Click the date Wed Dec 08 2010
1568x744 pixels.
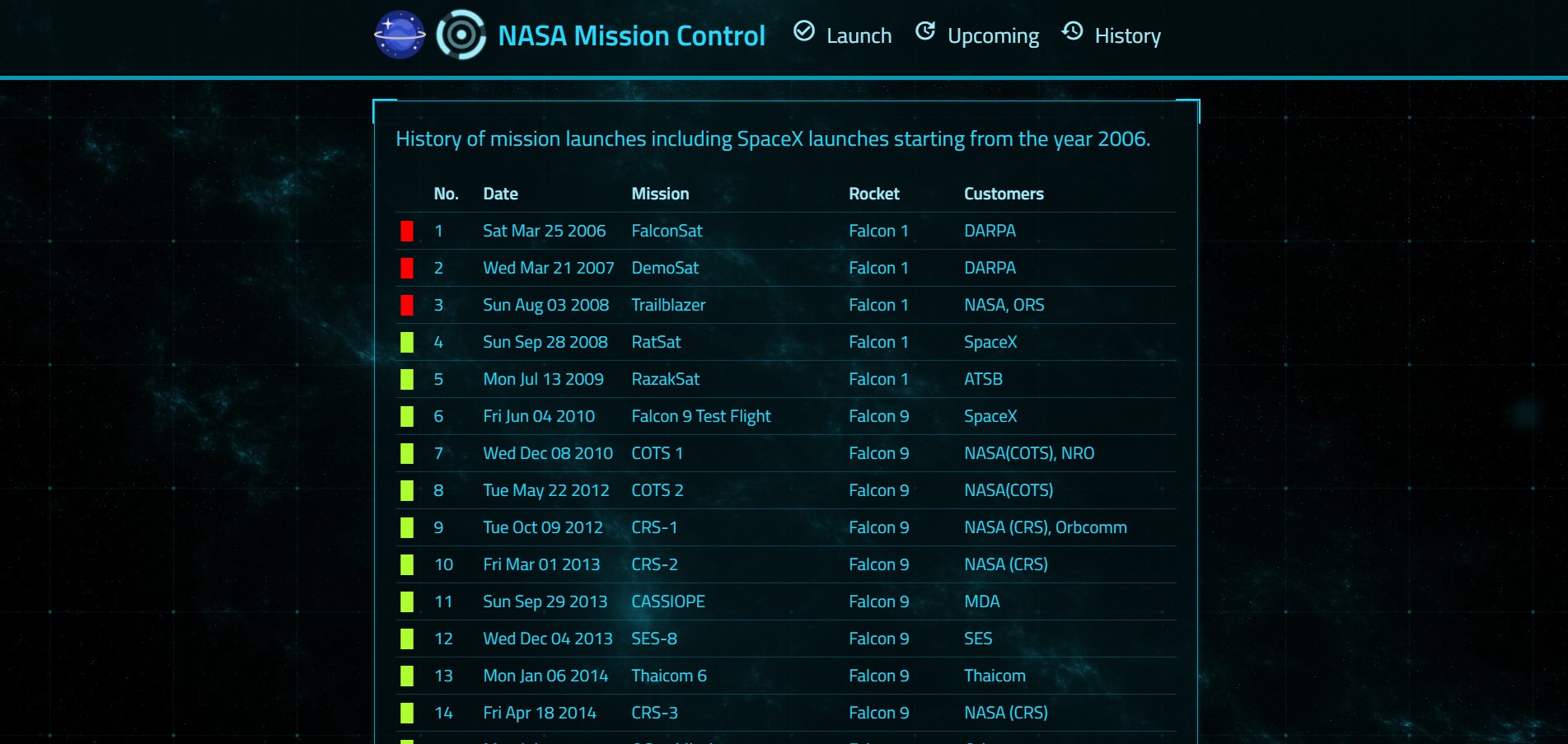(x=548, y=453)
